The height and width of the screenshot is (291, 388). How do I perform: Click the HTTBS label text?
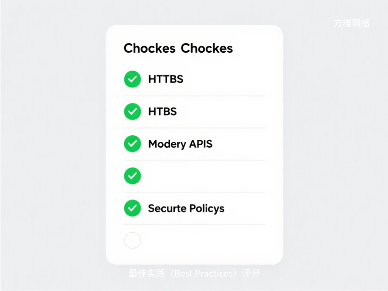[166, 79]
